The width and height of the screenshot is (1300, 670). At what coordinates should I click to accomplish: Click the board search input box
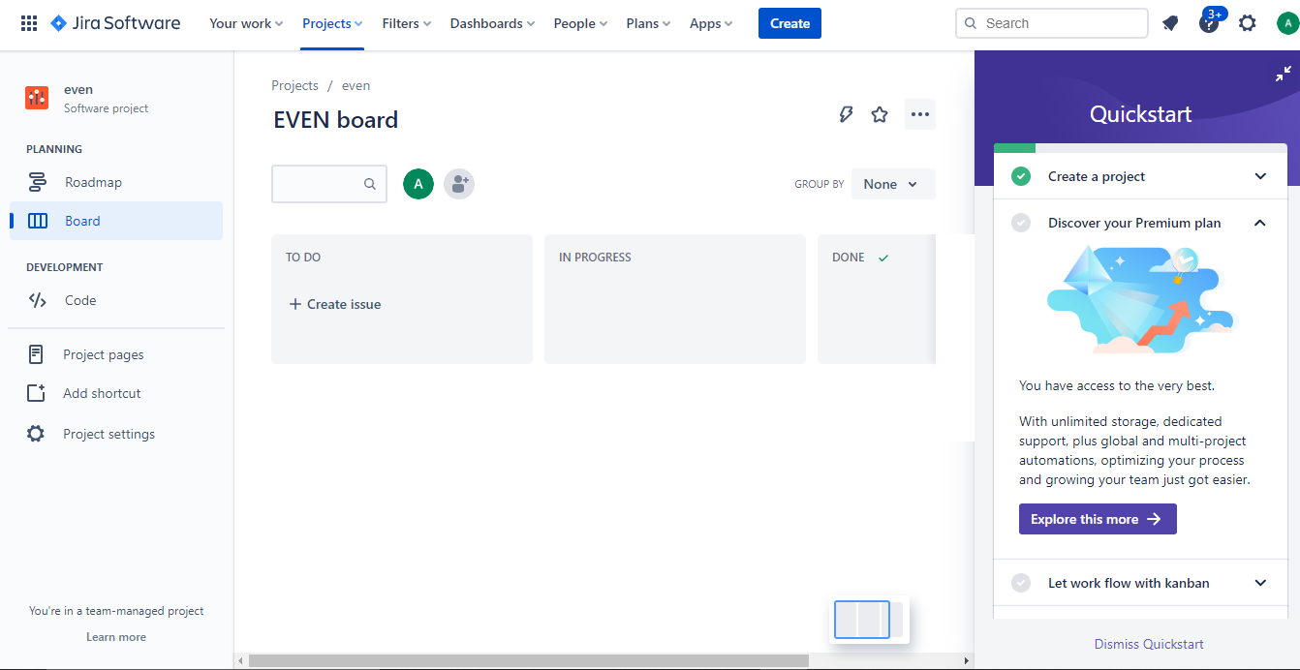click(x=329, y=184)
